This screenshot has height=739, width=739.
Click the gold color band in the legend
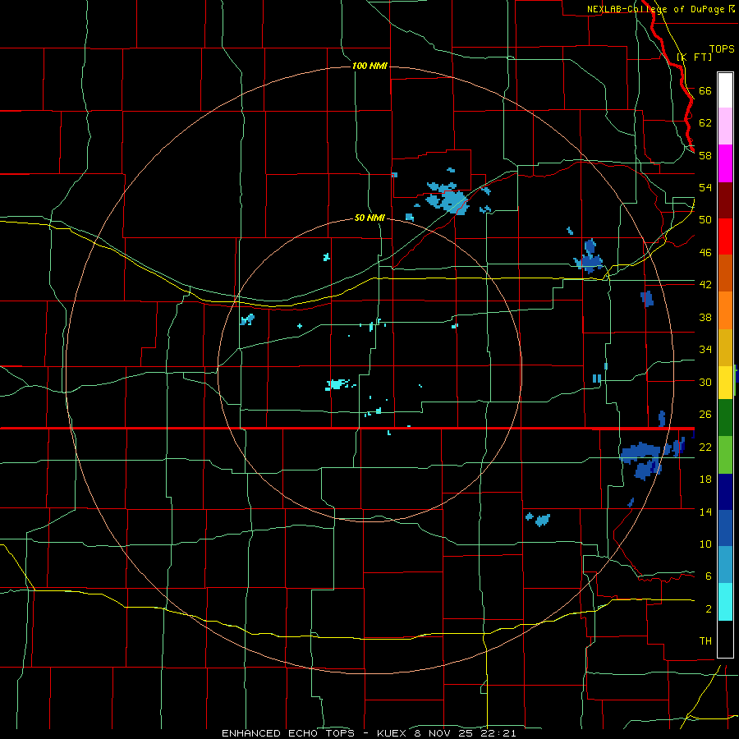[x=725, y=347]
